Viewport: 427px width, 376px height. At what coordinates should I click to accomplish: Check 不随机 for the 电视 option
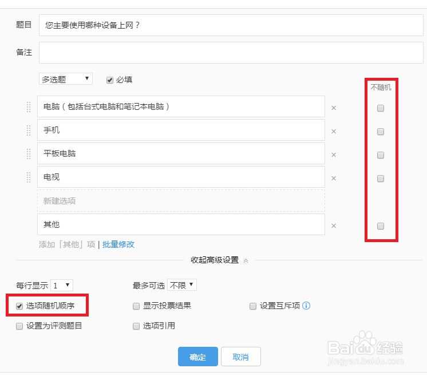[x=381, y=179]
